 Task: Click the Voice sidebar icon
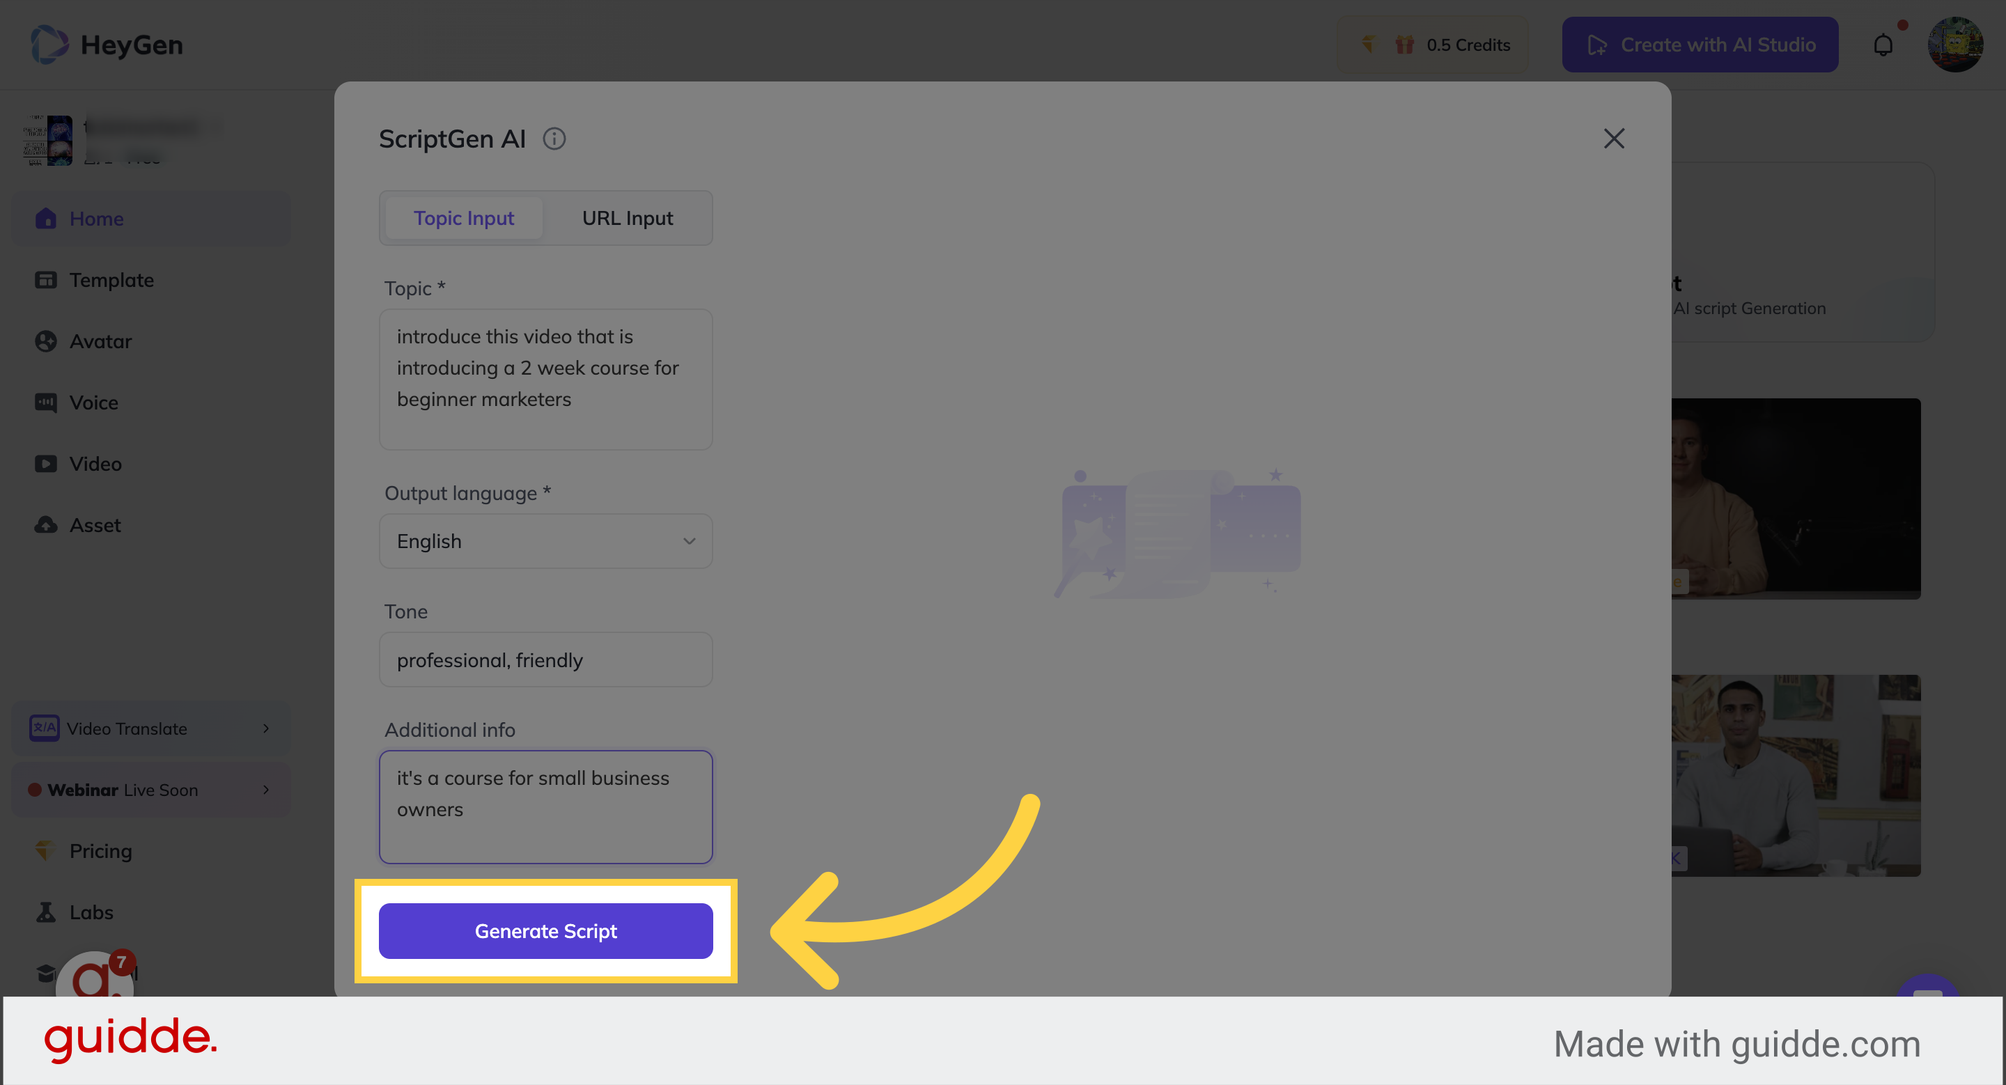[46, 403]
